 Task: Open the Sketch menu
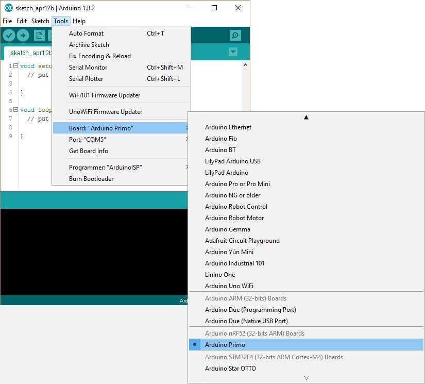(40, 21)
